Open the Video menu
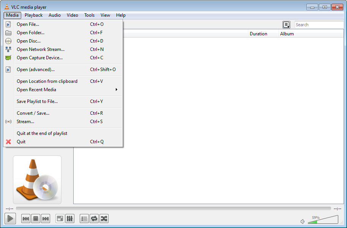The image size is (347, 228). (73, 15)
